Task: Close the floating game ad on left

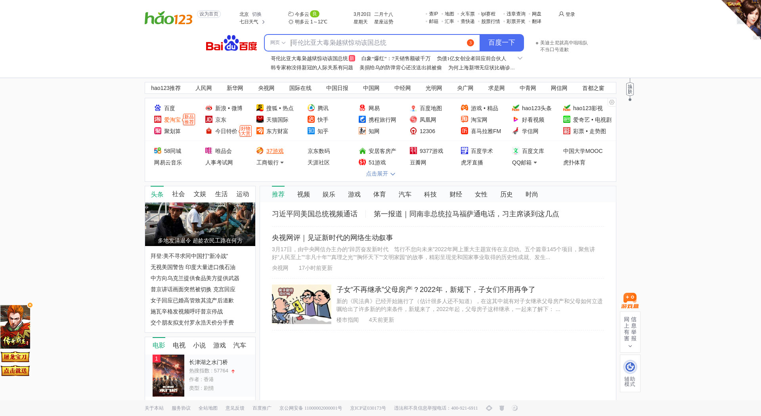Action: [x=30, y=305]
